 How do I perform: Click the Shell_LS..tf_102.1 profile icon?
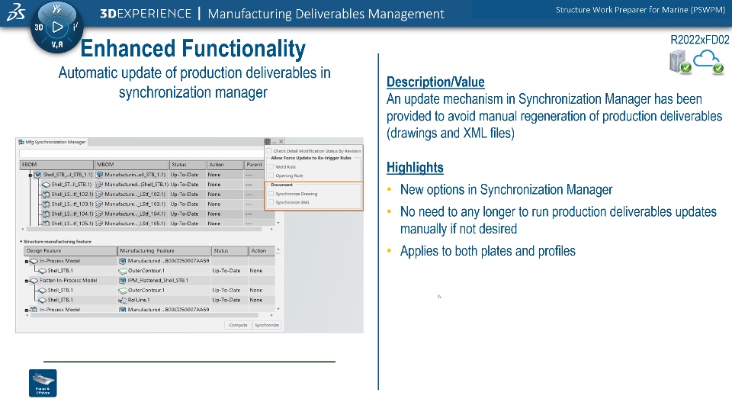pos(46,195)
